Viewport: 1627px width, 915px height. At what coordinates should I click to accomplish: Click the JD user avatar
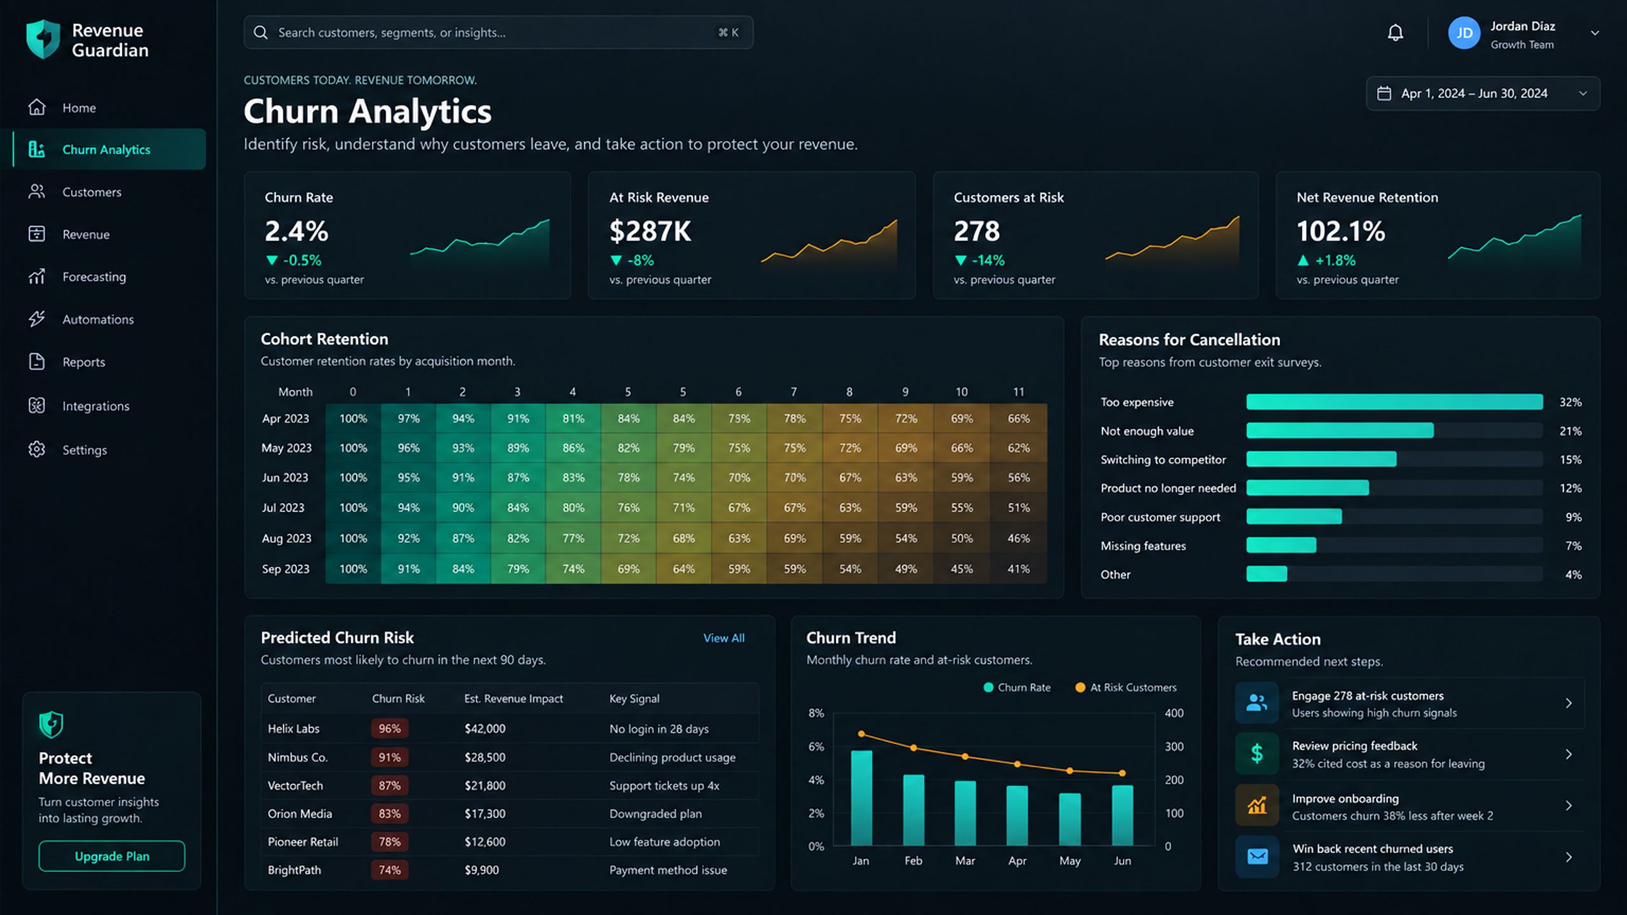(x=1464, y=33)
